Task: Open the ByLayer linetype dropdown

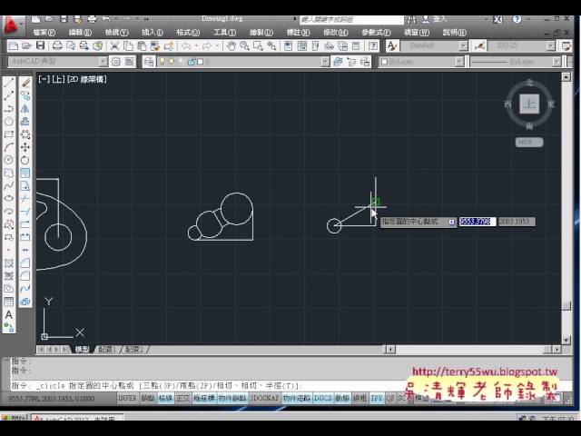Action: tap(556, 62)
